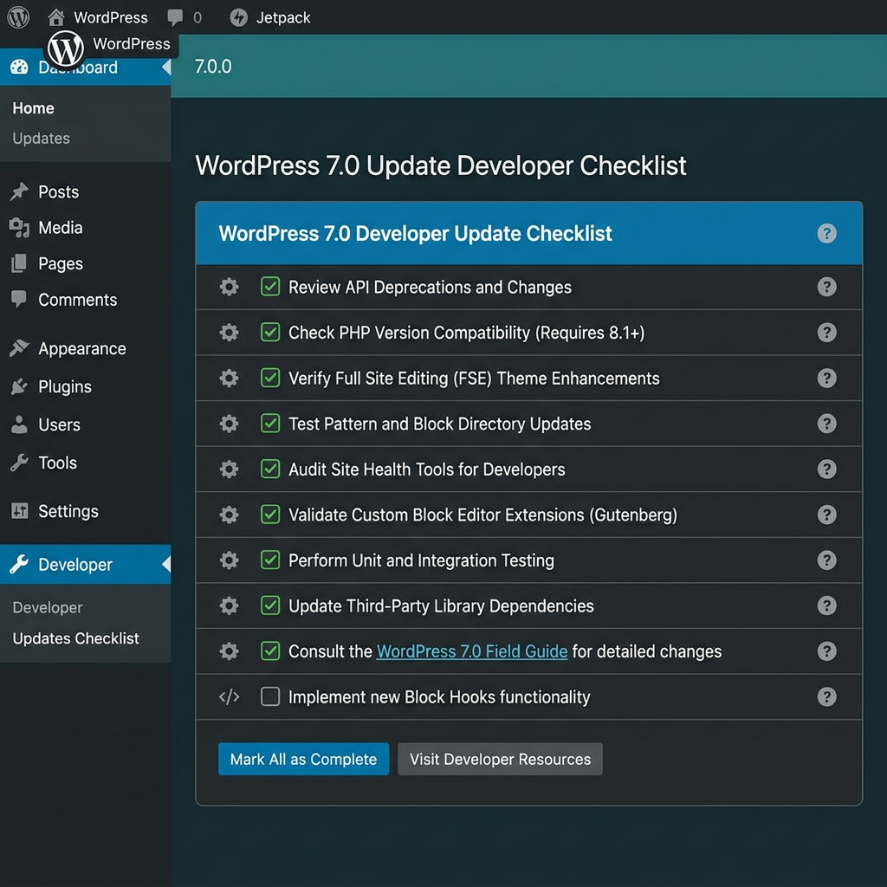Open gear for Update Third-Party Library Dependencies
Viewport: 887px width, 887px height.
229,605
